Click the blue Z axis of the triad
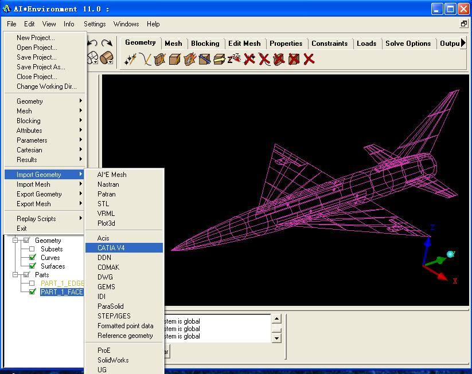472x374 pixels. pyautogui.click(x=426, y=251)
